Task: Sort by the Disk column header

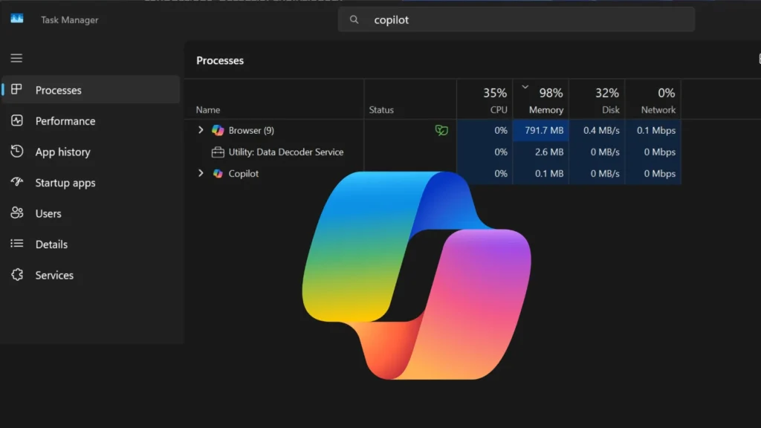Action: [598, 100]
